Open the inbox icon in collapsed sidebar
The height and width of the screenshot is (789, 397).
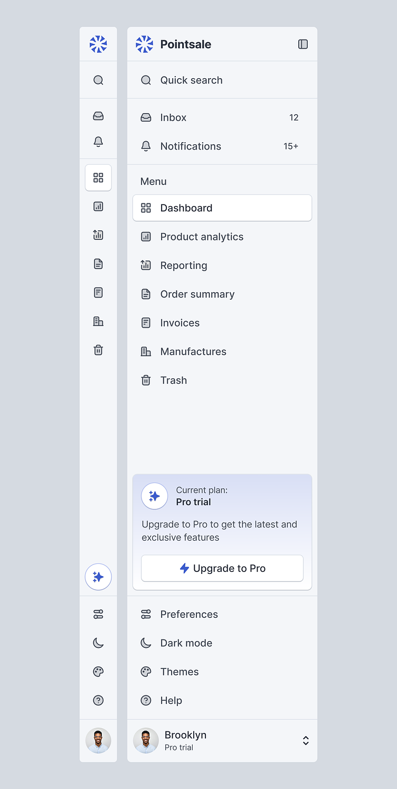[98, 116]
